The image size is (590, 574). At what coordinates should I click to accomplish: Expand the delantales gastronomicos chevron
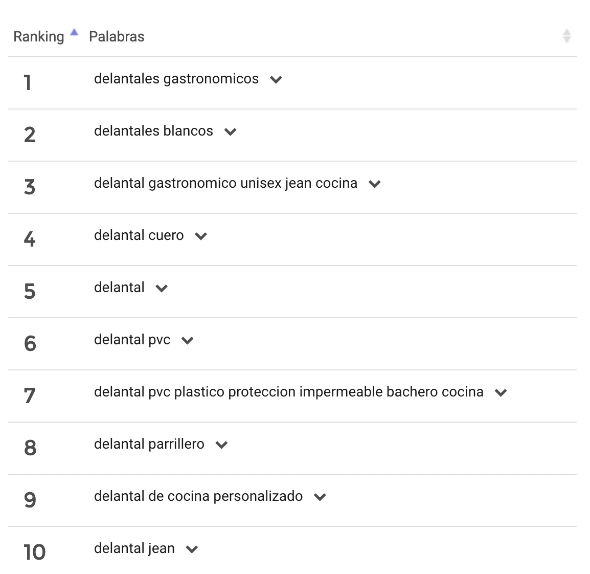(x=276, y=80)
